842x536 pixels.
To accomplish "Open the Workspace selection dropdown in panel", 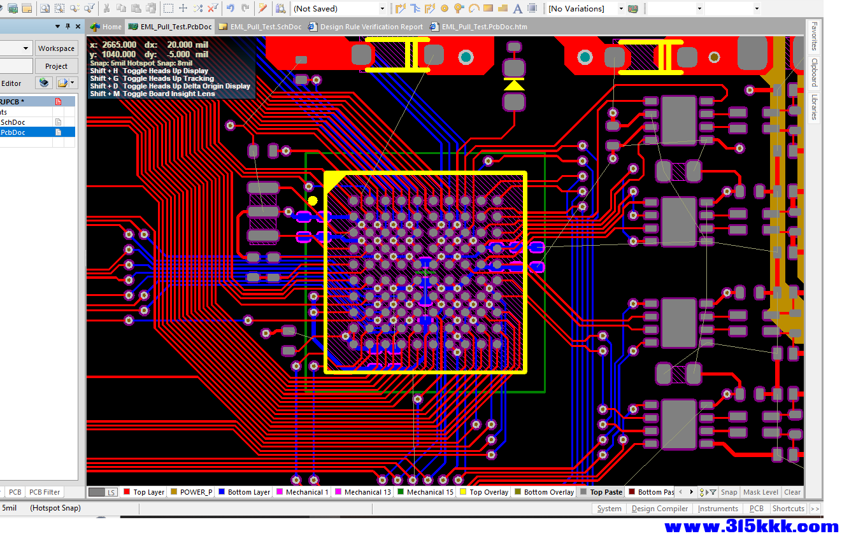I will pos(26,48).
